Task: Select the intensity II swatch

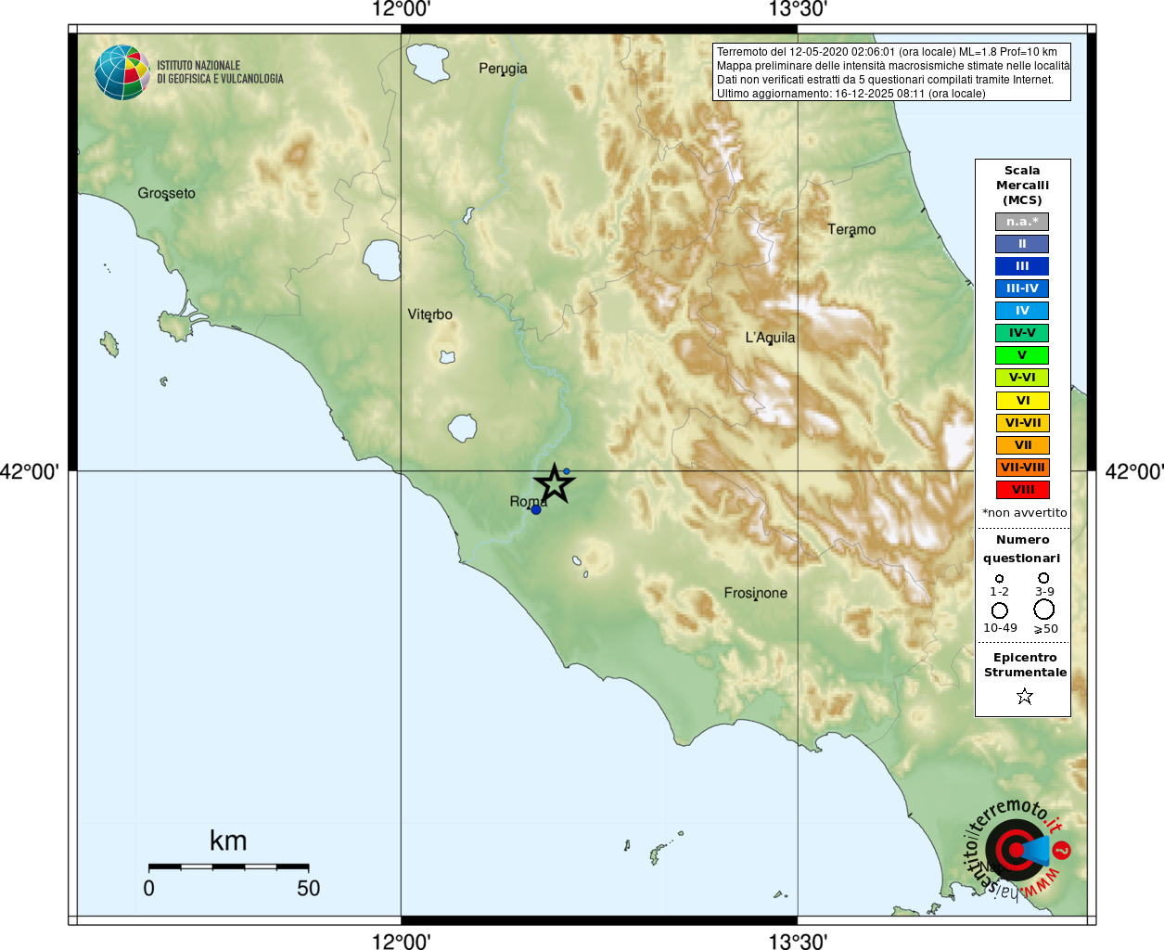Action: pos(1022,244)
